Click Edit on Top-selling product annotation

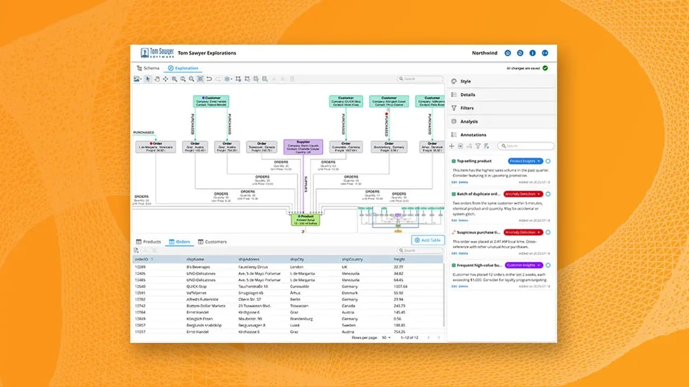[454, 182]
